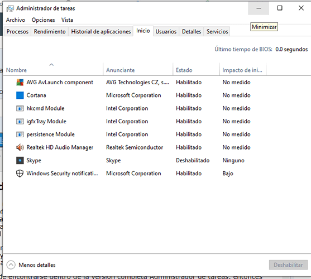Image resolution: width=311 pixels, height=279 pixels.
Task: Select the AVG AvLaunch component row name
Action: click(60, 82)
